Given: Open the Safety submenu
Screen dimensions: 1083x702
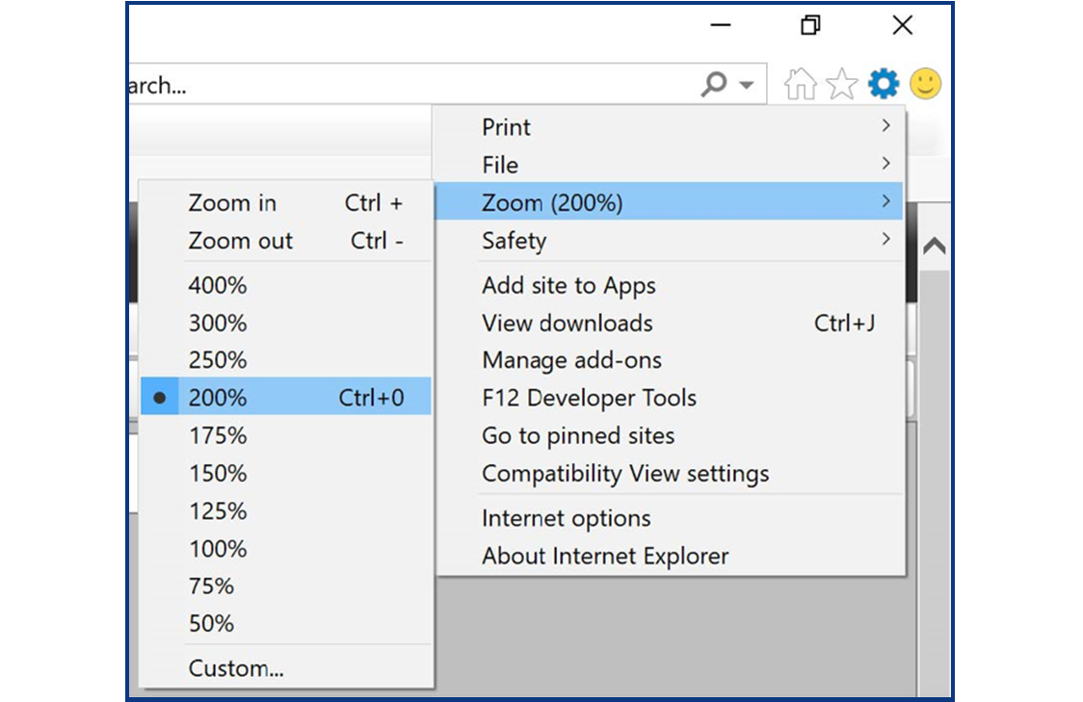Looking at the screenshot, I should point(669,240).
